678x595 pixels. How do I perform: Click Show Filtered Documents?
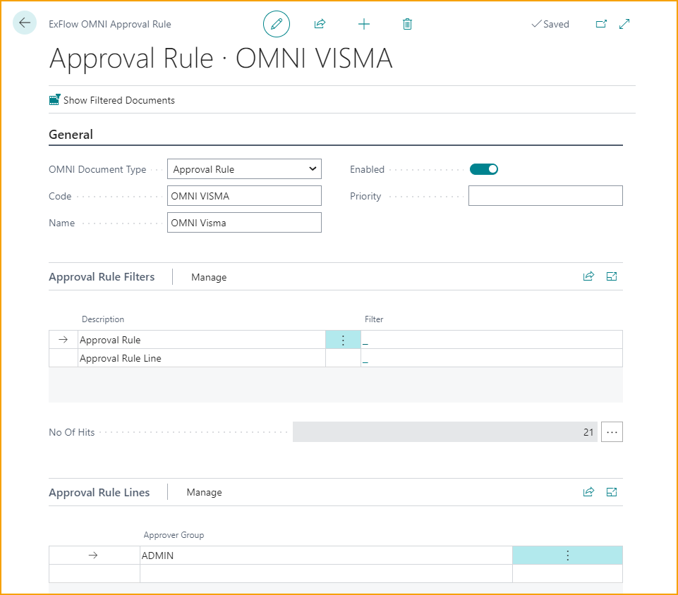[111, 99]
